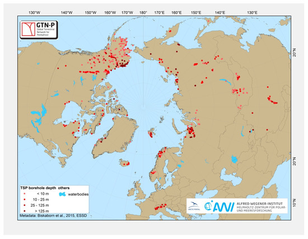This screenshot has width=308, height=239.
Task: Click the 130°W longitude label
Action: pyautogui.click(x=34, y=13)
